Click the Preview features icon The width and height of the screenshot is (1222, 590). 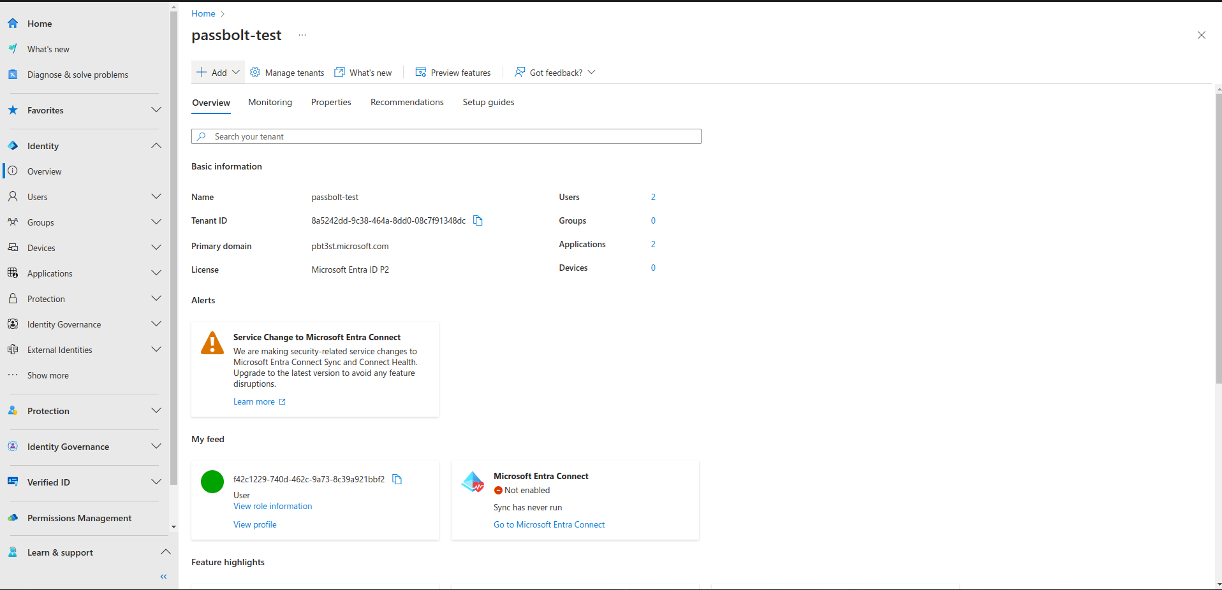coord(421,73)
